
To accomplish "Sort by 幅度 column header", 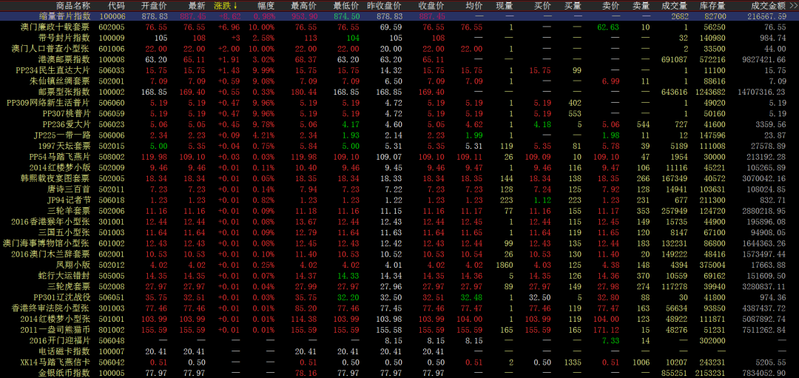I will pyautogui.click(x=266, y=6).
